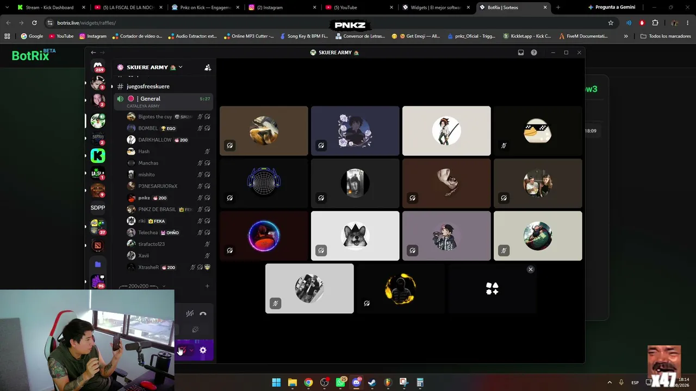Open FL Studio from the taskbar

[388, 382]
